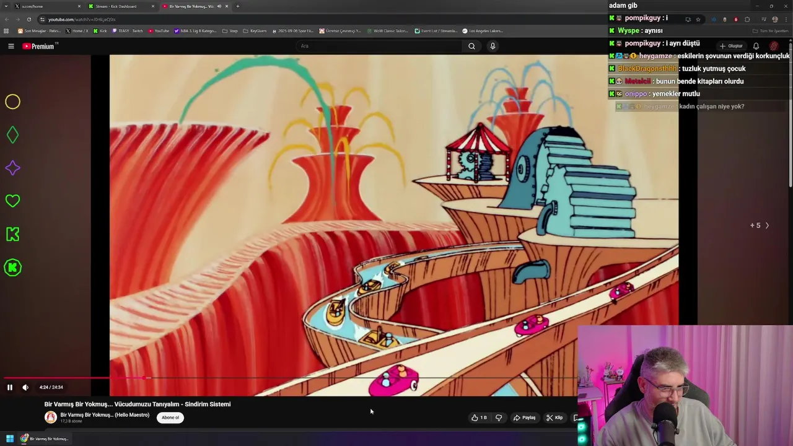Image resolution: width=793 pixels, height=446 pixels.
Task: Click the green diamond overlay icon
Action: pyautogui.click(x=12, y=135)
